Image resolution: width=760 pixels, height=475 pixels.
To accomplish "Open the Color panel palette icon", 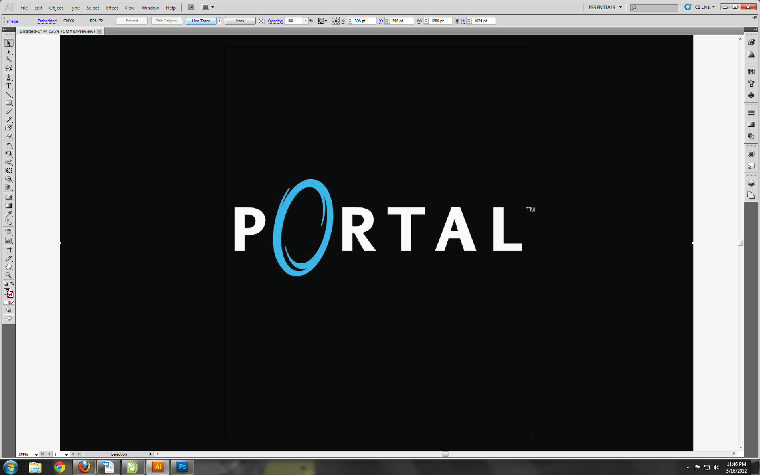I will coord(751,42).
